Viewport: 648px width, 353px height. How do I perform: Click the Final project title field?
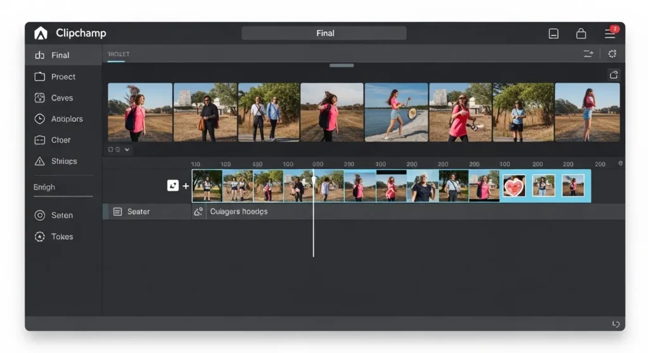[324, 33]
